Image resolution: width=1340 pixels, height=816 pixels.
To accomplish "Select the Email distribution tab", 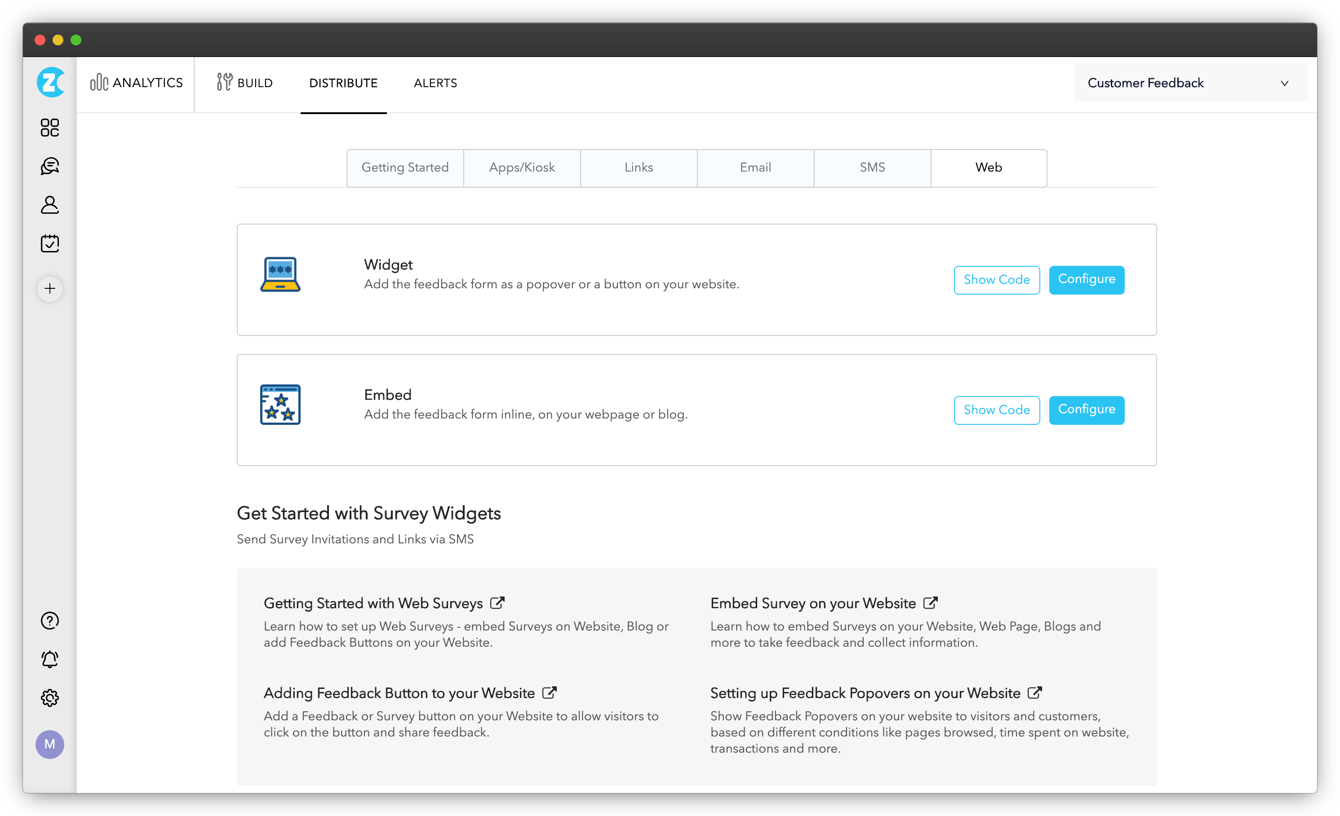I will tap(755, 168).
